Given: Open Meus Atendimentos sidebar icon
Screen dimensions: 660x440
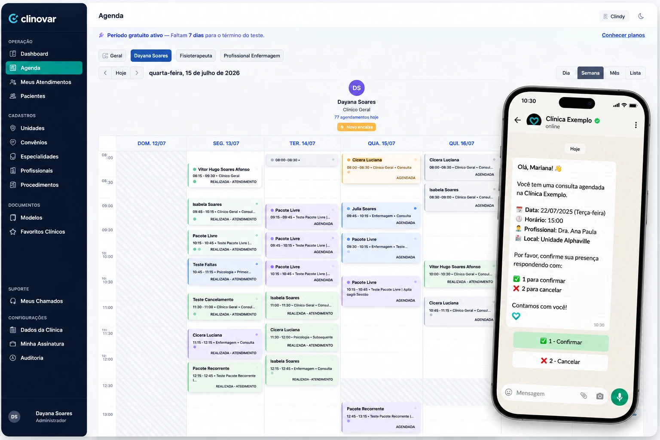Looking at the screenshot, I should [13, 82].
